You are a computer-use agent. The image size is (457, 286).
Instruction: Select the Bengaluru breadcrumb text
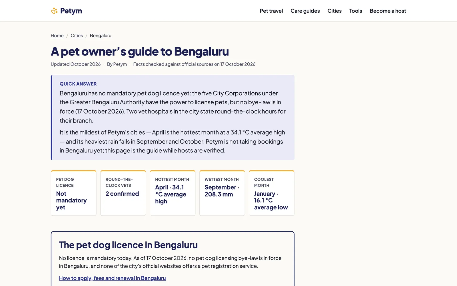coord(101,35)
